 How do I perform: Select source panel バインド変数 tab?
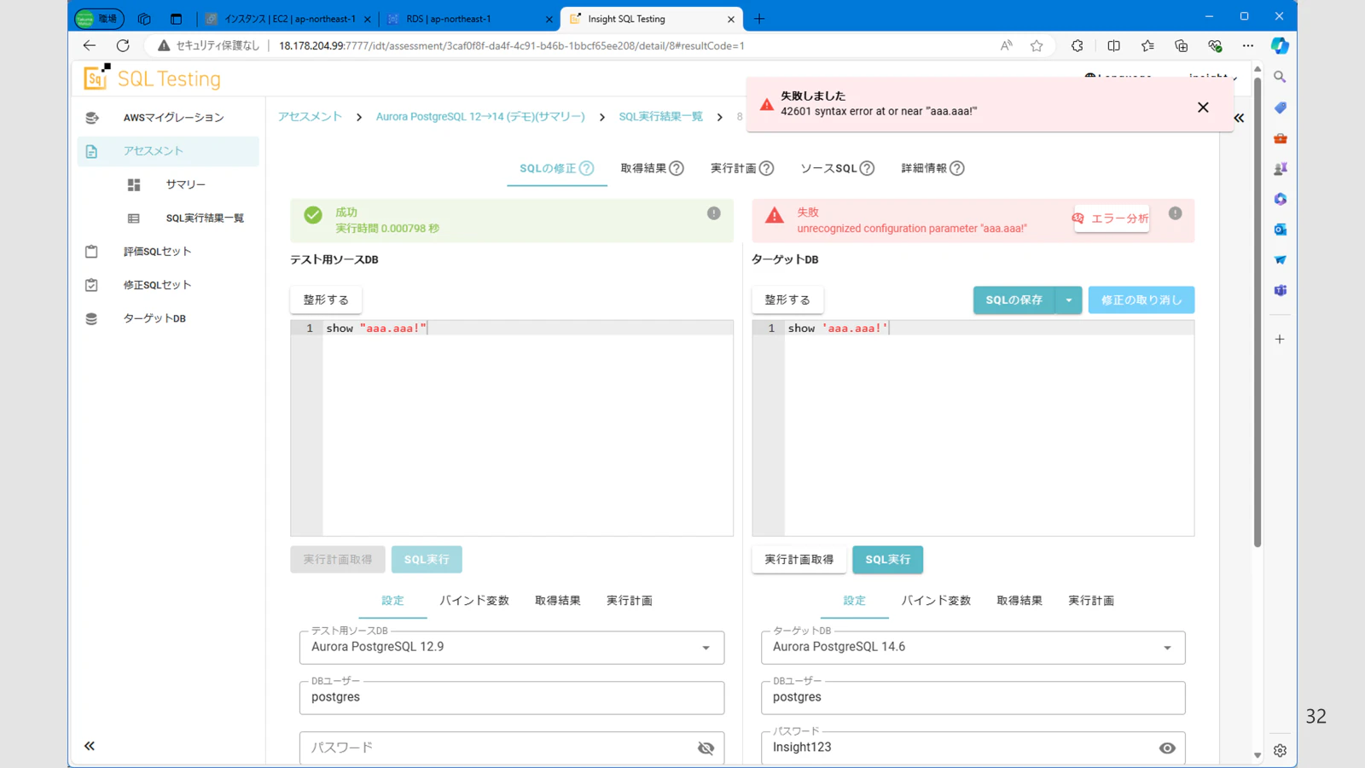[x=474, y=601]
